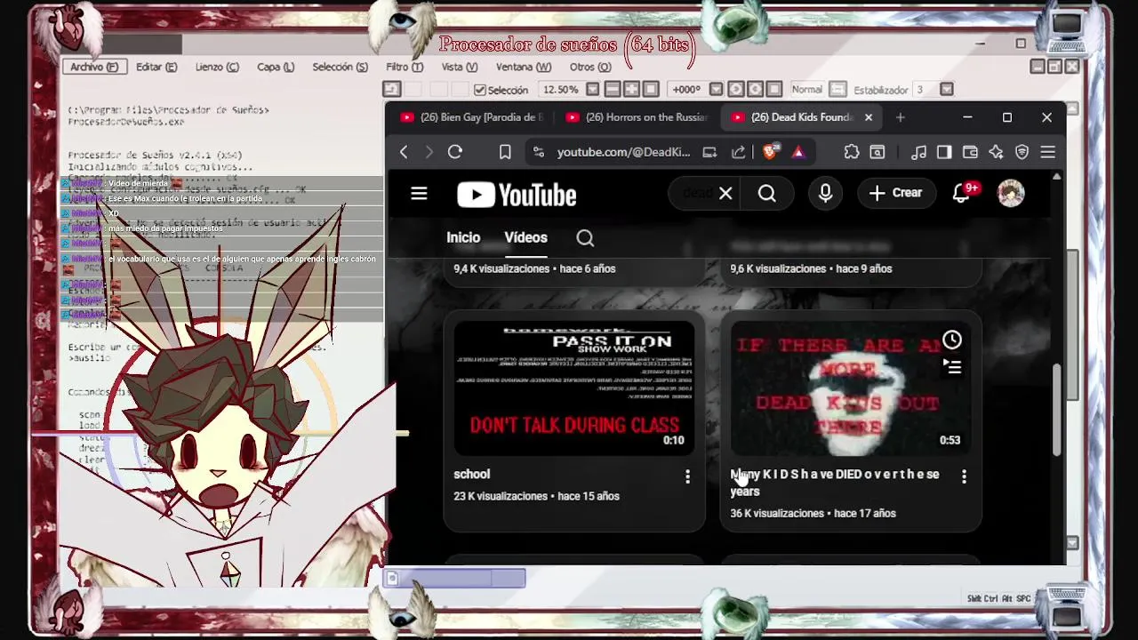Viewport: 1138px width, 640px height.
Task: Click the youtube.com address bar
Action: pos(623,152)
